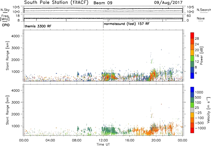211x146 pixels.
Task: Pick the velocity colorbar segment above 1000
Action: click(x=192, y=90)
